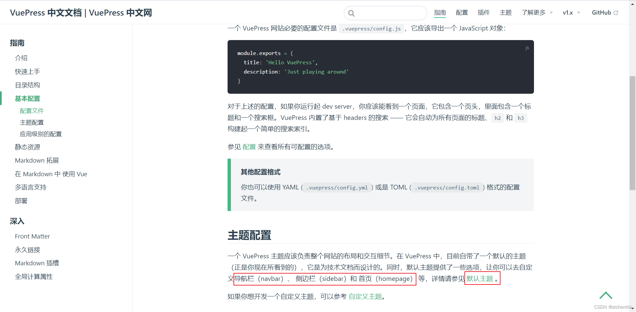
Task: Open the 指南 nav item
Action: point(440,13)
